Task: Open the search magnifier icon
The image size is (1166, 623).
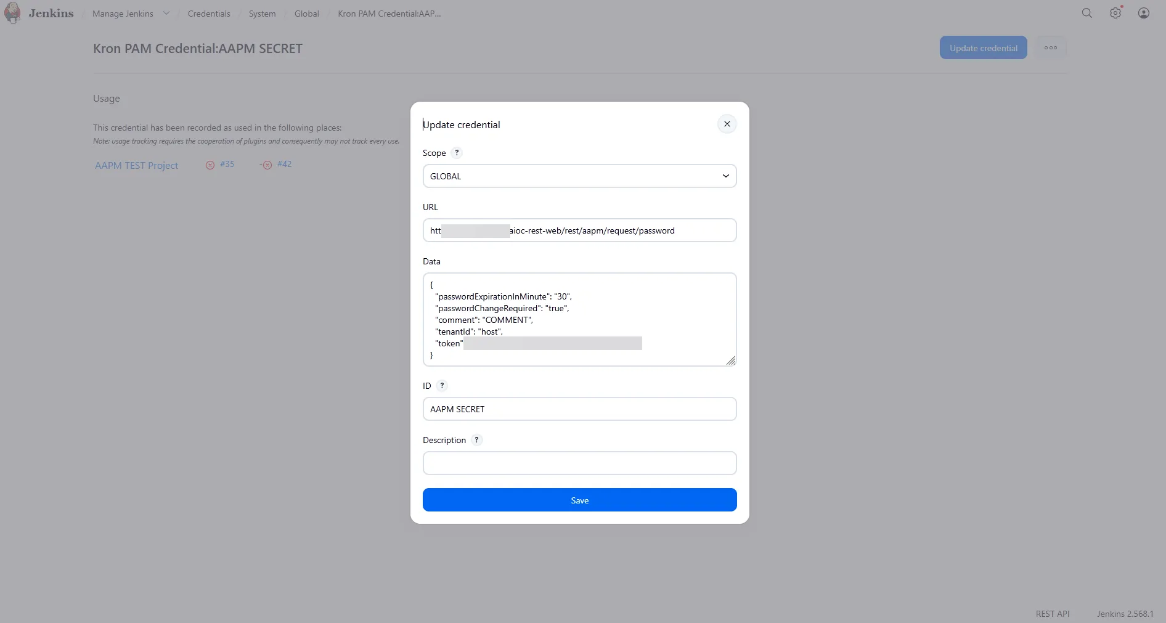Action: pos(1087,13)
